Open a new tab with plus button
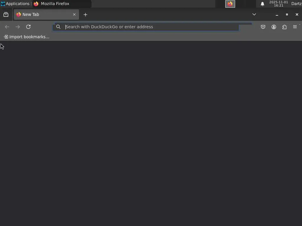 coord(85,15)
